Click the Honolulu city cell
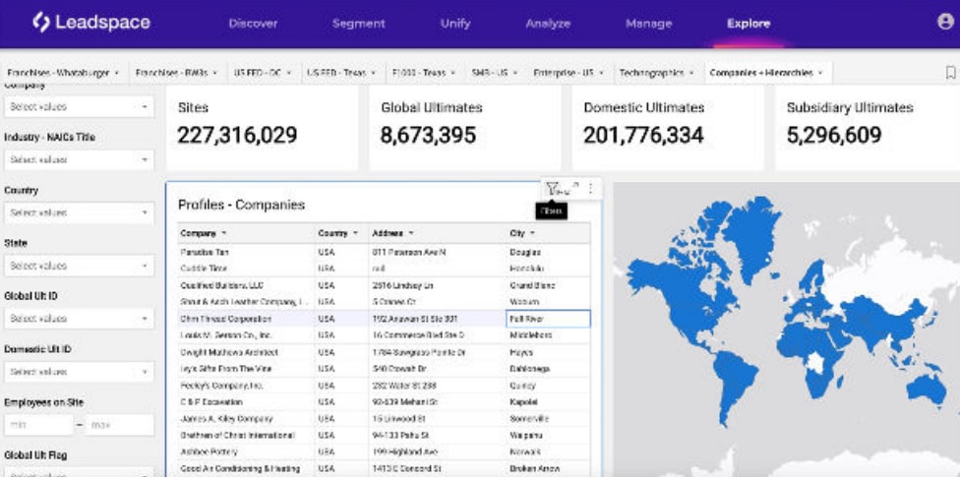 coord(549,269)
